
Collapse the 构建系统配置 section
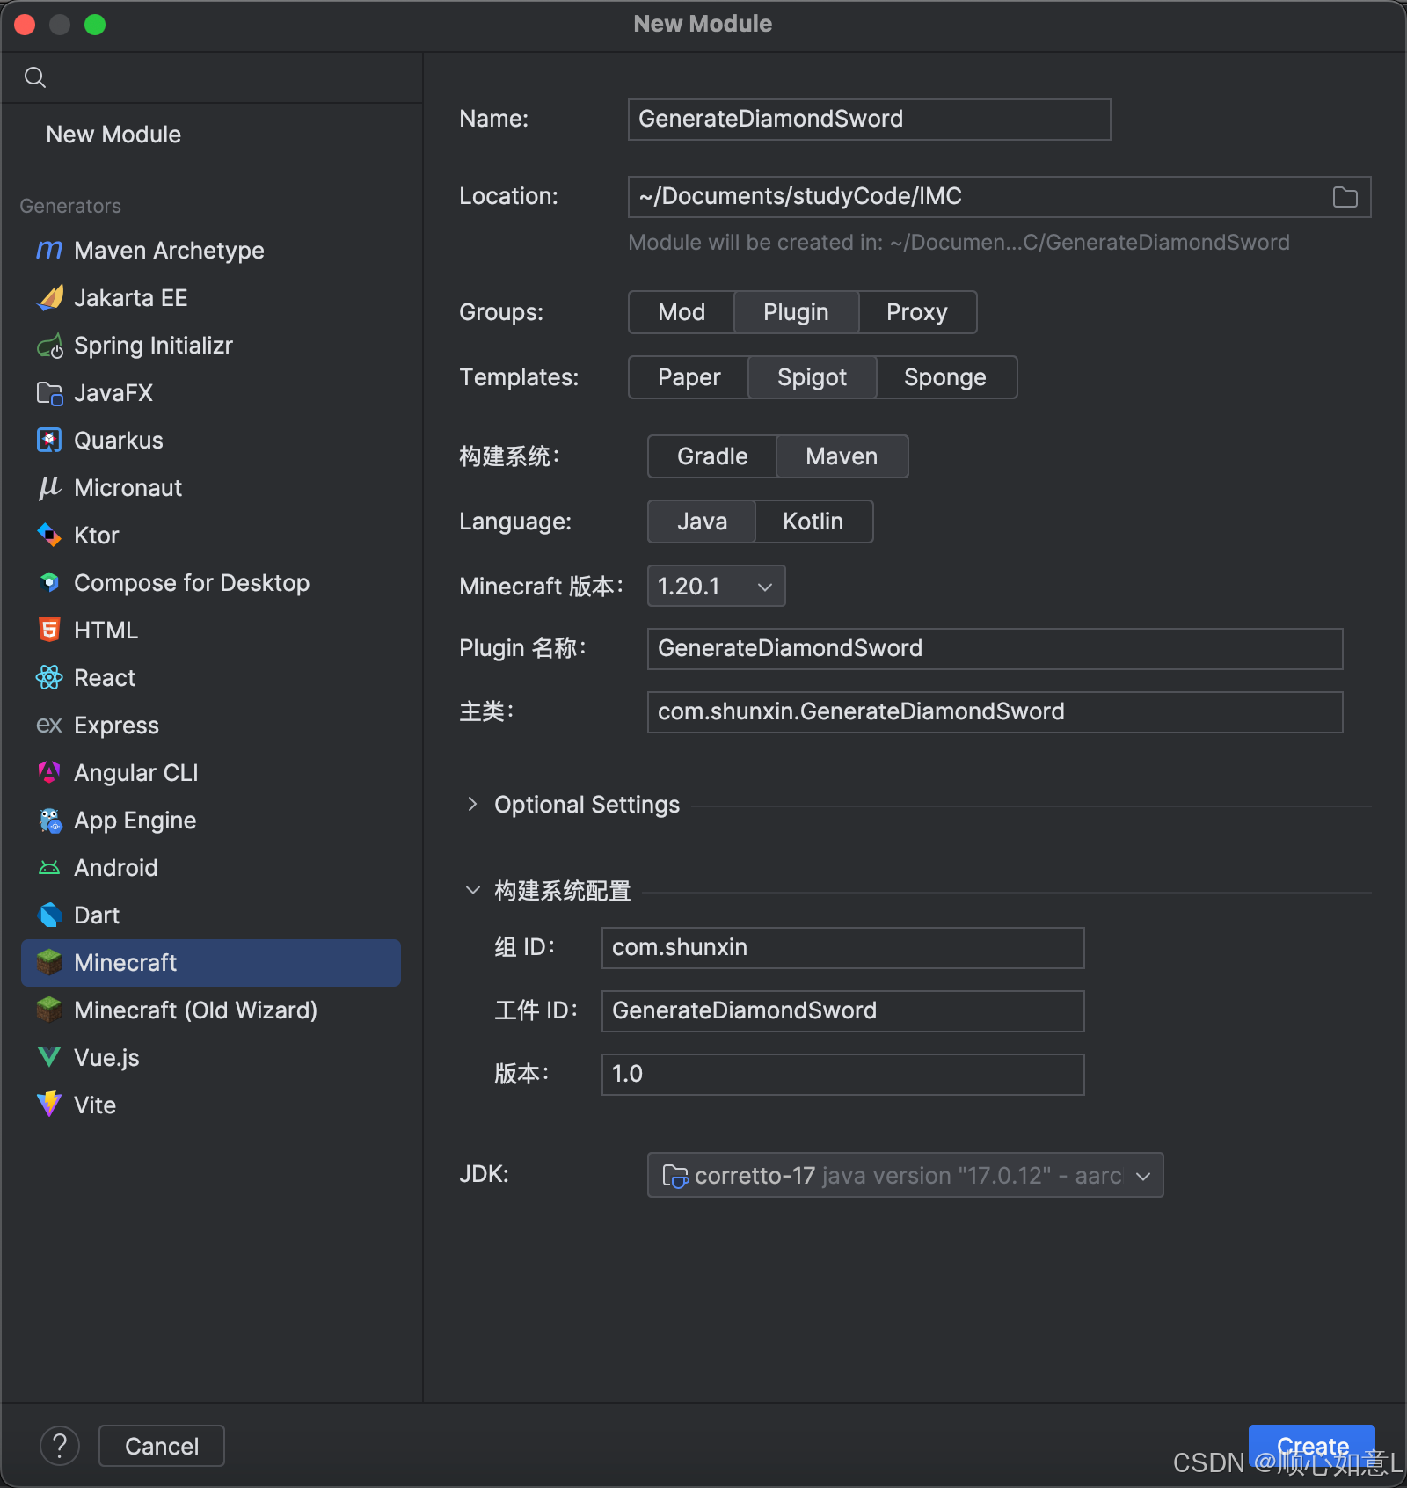click(x=473, y=890)
